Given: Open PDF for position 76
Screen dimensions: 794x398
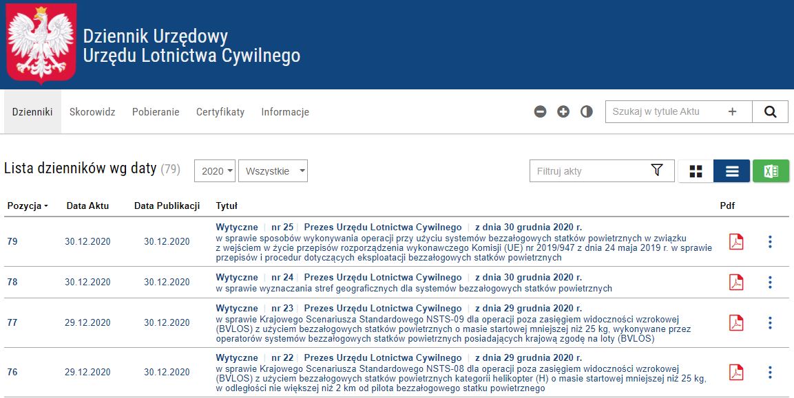Looking at the screenshot, I should click(x=735, y=372).
